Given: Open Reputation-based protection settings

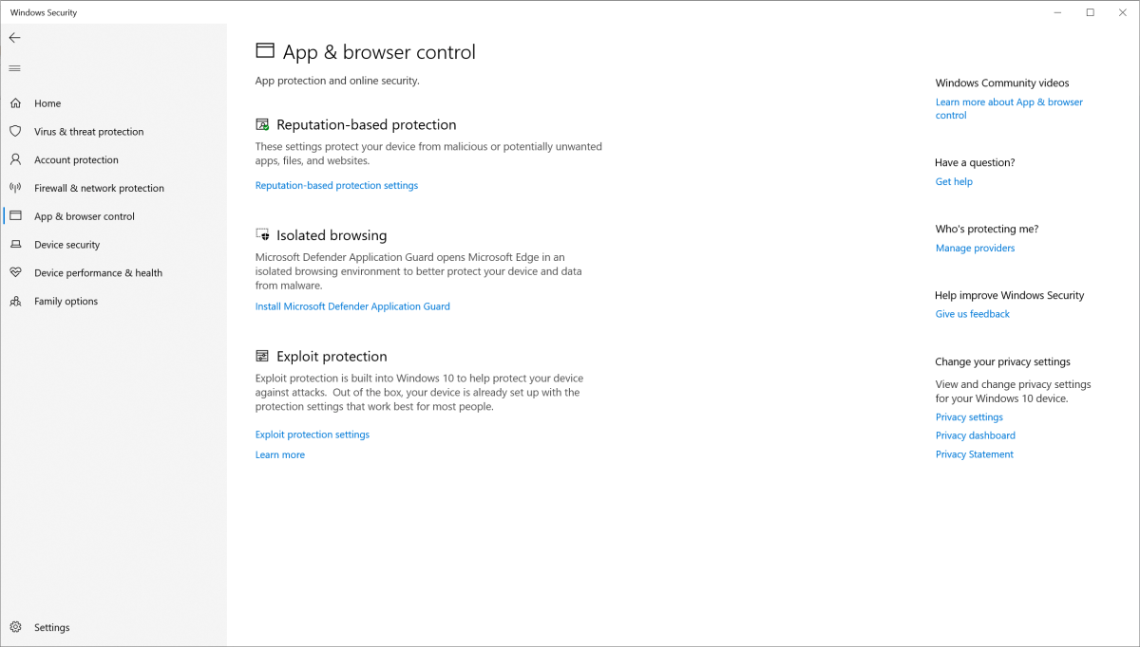Looking at the screenshot, I should (336, 185).
